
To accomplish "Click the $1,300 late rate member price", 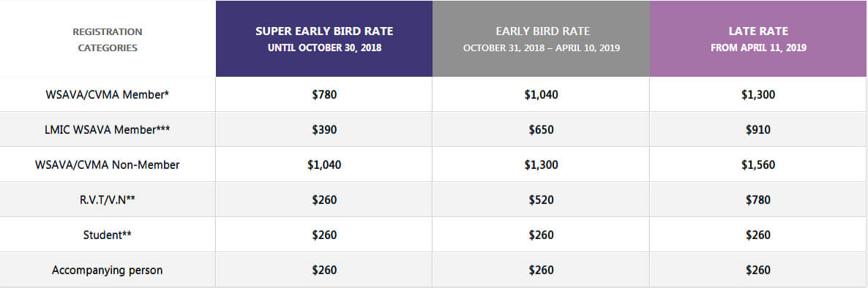I will 758,94.
